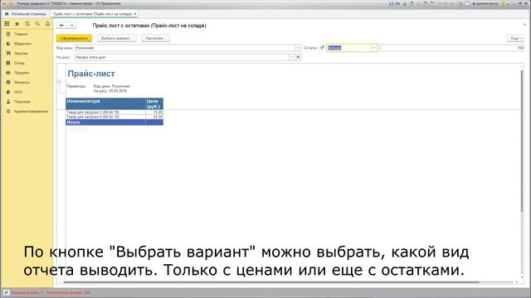Open the Маркетинг section
This screenshot has width=531, height=298.
pos(22,44)
